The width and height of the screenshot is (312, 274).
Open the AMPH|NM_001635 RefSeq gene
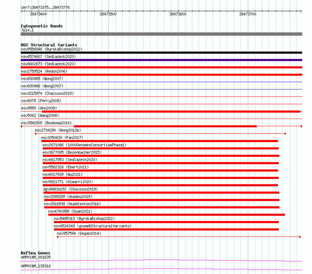click(x=36, y=257)
